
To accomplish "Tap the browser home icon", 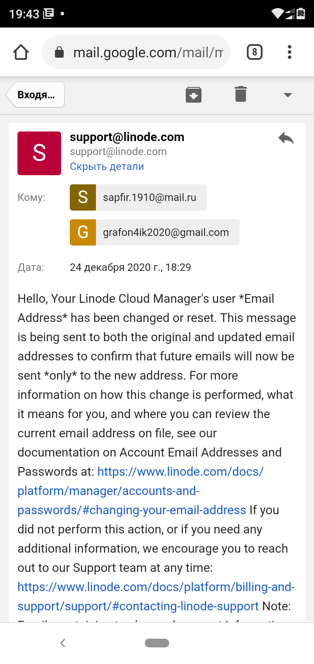I will pyautogui.click(x=21, y=53).
